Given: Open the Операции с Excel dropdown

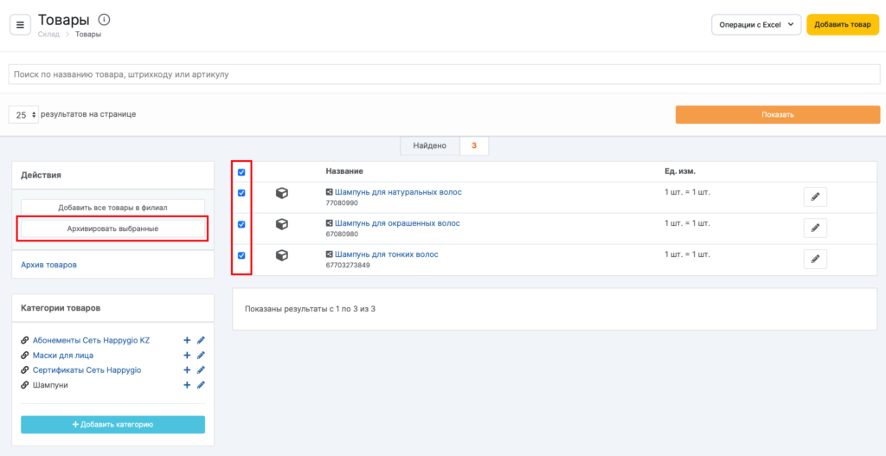Looking at the screenshot, I should 756,25.
